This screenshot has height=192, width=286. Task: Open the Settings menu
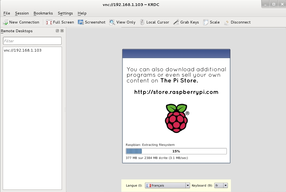click(x=65, y=13)
